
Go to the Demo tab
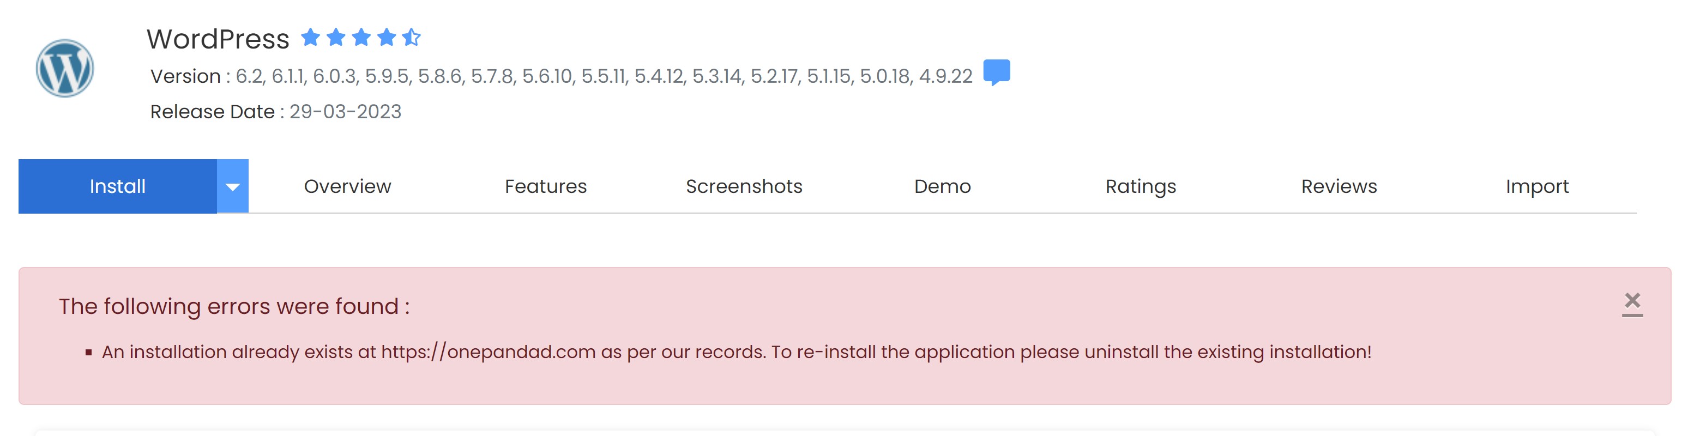tap(942, 187)
